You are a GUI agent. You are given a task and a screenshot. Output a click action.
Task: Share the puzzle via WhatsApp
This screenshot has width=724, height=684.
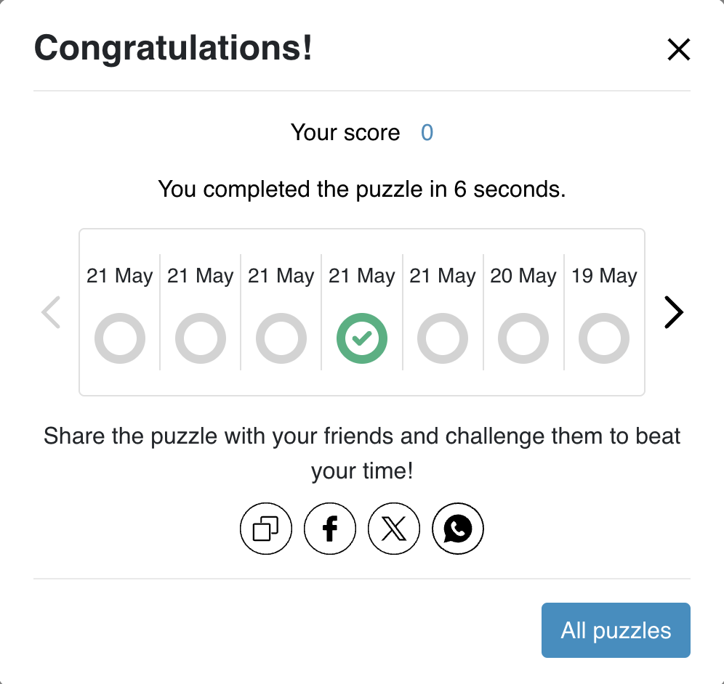pos(458,529)
